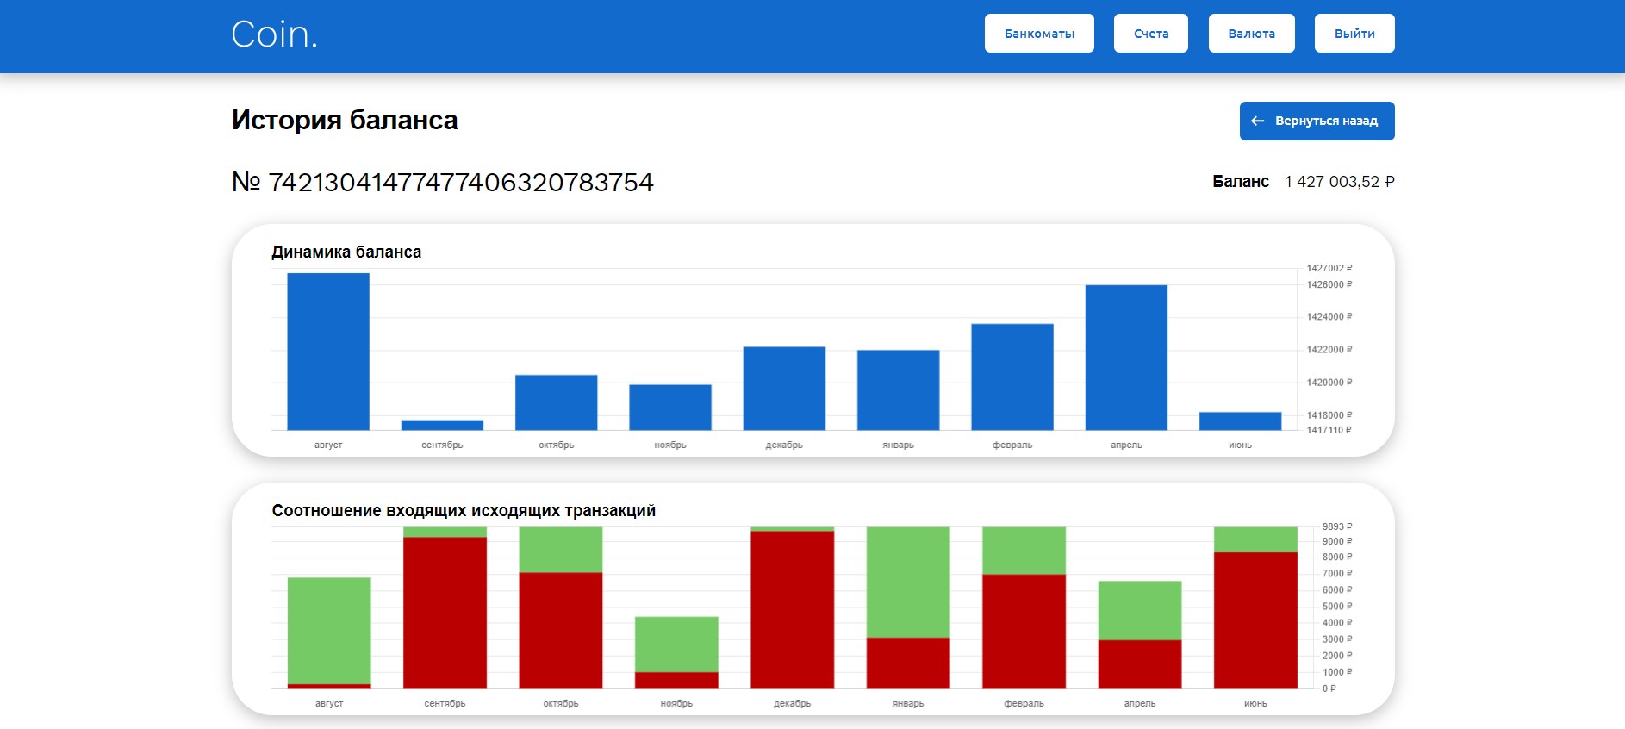Click the green segment of август bar
This screenshot has height=729, width=1625.
click(329, 631)
